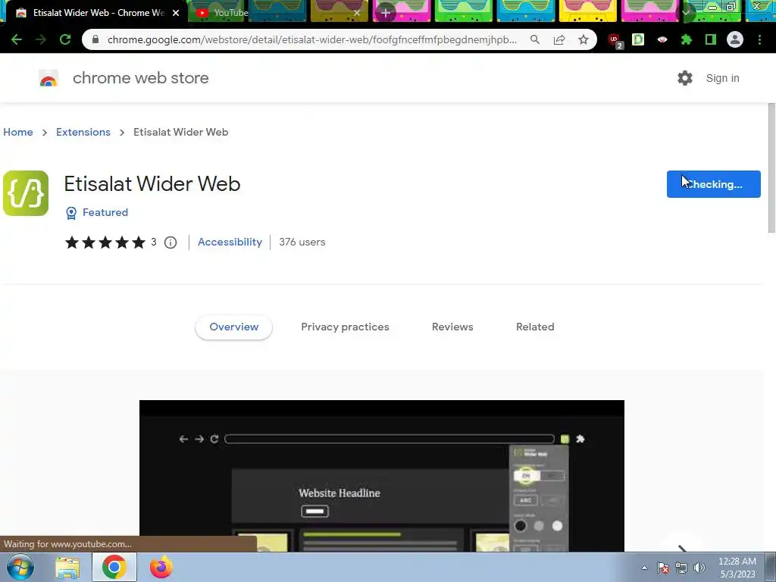This screenshot has height=582, width=776.
Task: Share this page via the share icon
Action: [x=559, y=39]
